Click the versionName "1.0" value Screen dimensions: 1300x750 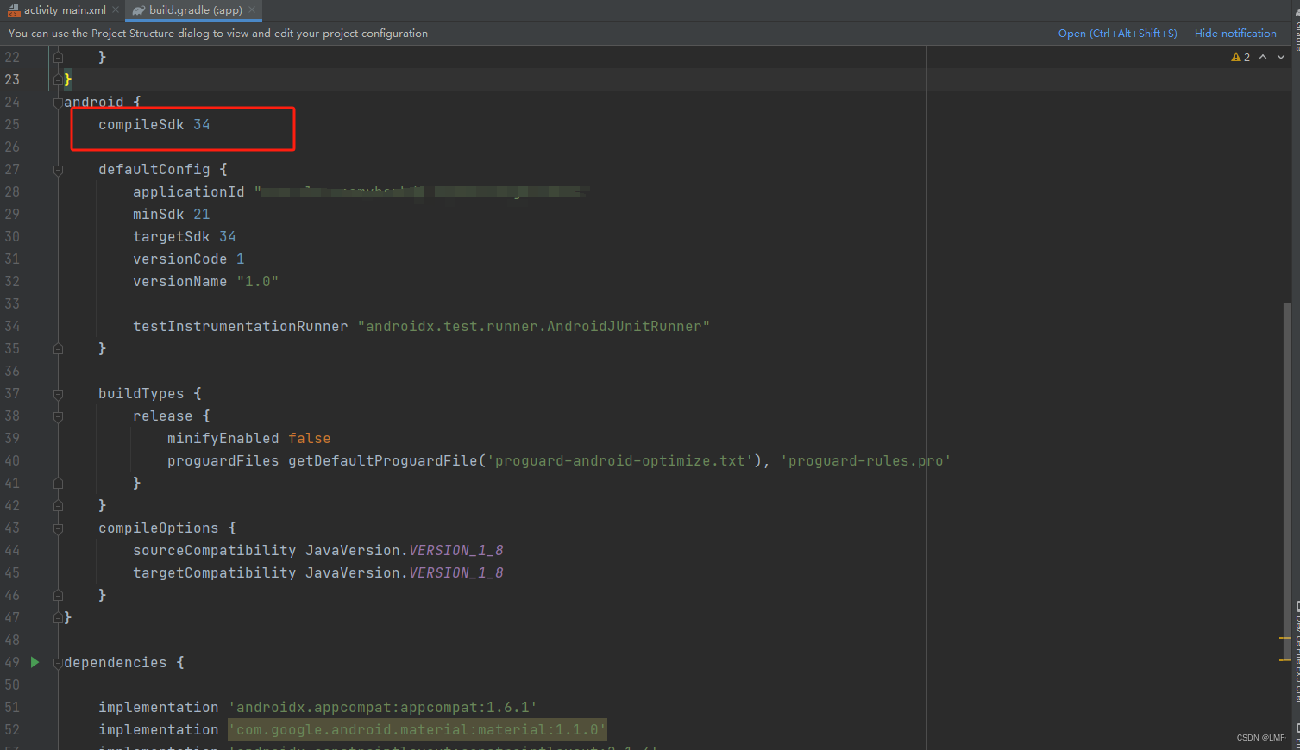258,281
